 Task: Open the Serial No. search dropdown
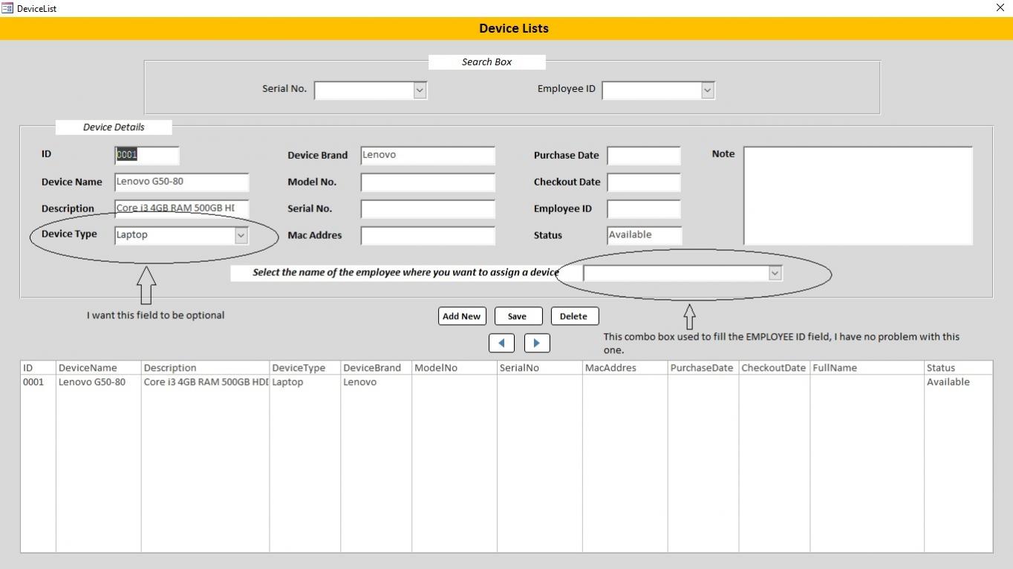[x=420, y=90]
